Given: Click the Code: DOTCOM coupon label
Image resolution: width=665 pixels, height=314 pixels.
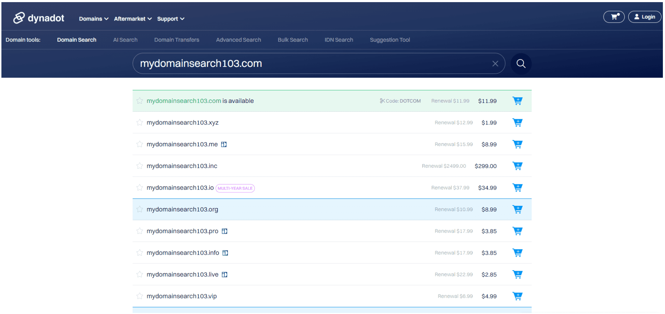Looking at the screenshot, I should click(x=400, y=101).
